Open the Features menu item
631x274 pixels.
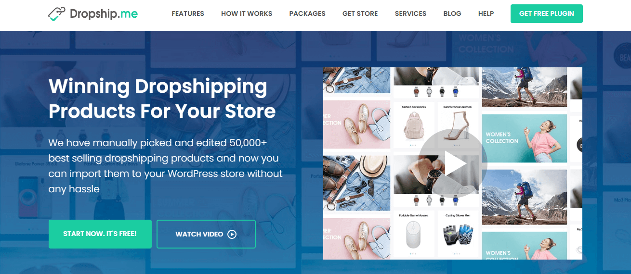click(x=188, y=13)
